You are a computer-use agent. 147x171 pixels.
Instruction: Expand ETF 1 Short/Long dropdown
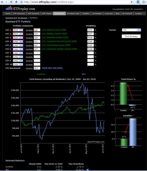(18, 30)
